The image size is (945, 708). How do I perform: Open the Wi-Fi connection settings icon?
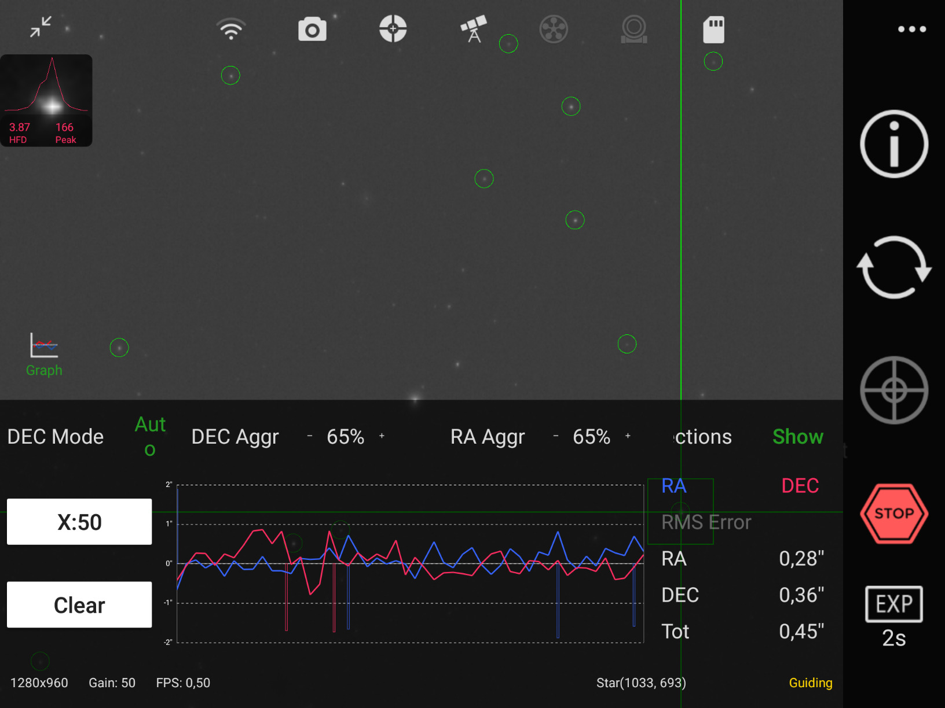point(231,29)
